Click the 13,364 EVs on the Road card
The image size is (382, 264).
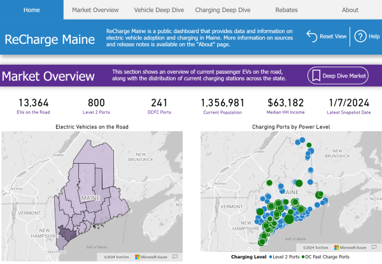click(33, 106)
